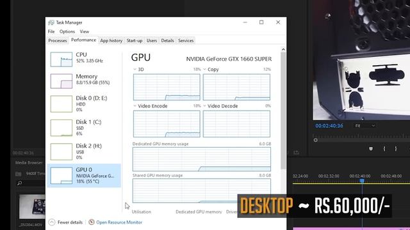Switch to the Processes tab

coord(58,41)
